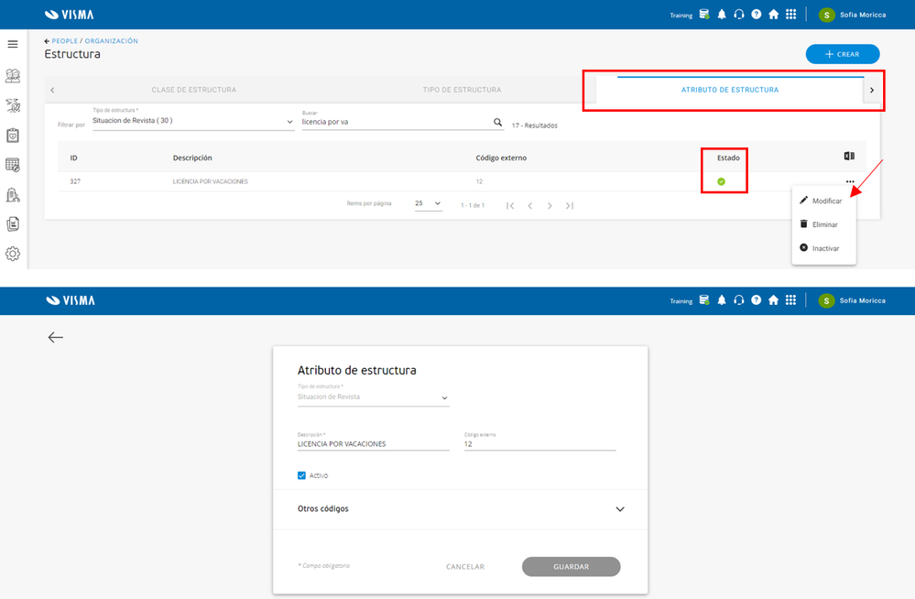
Task: Go to the last page of results
Action: point(570,205)
